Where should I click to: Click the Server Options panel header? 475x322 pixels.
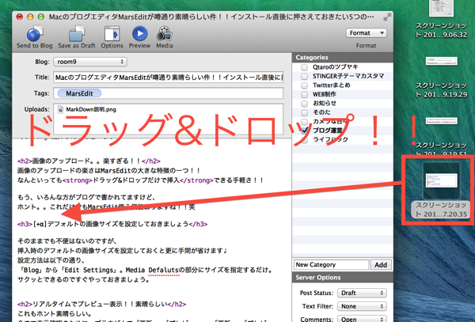(x=343, y=277)
